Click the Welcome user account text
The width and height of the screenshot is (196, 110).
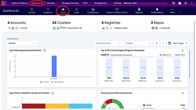(x=146, y=3)
